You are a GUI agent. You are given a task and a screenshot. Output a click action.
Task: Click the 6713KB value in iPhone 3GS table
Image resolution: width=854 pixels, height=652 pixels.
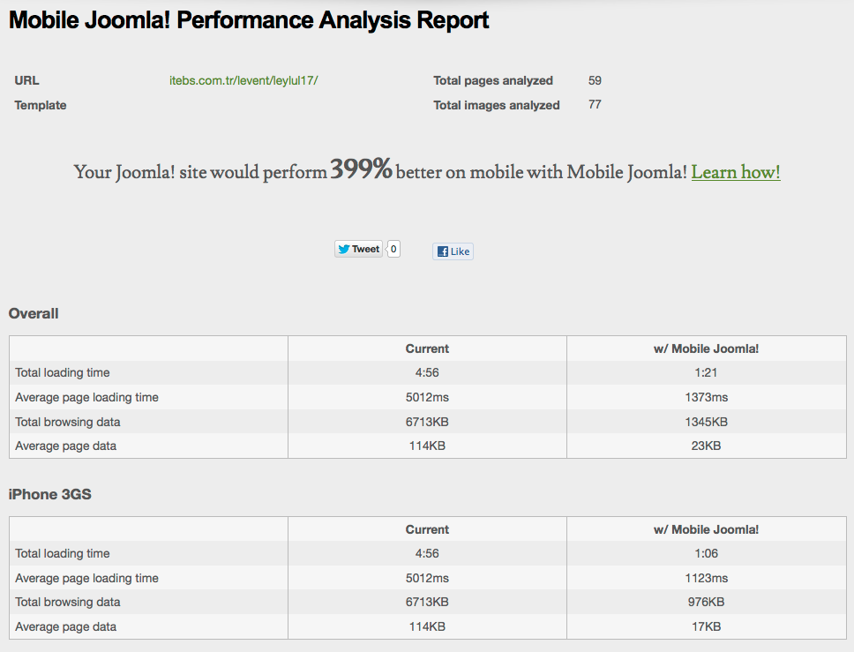coord(427,602)
